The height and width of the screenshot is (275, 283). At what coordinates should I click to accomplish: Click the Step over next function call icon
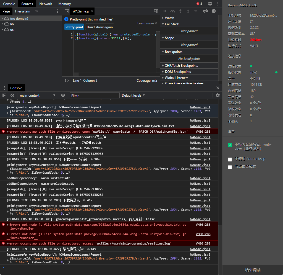[172, 11]
